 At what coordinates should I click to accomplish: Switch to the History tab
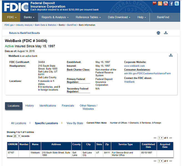(29, 106)
